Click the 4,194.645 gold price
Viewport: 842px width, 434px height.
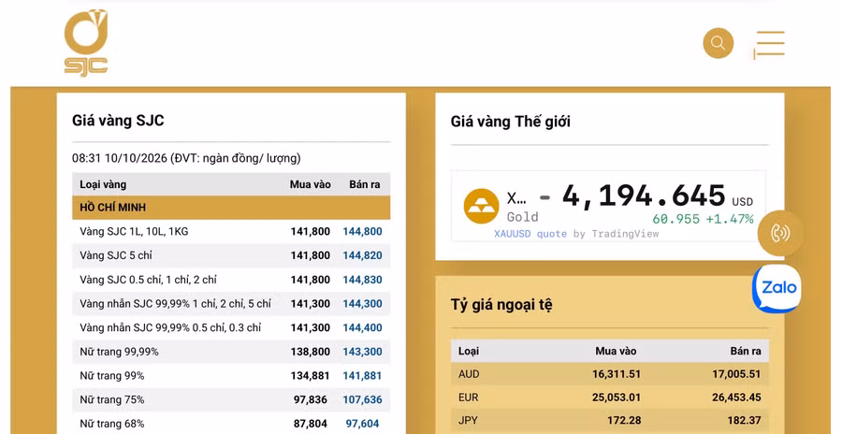tap(644, 196)
